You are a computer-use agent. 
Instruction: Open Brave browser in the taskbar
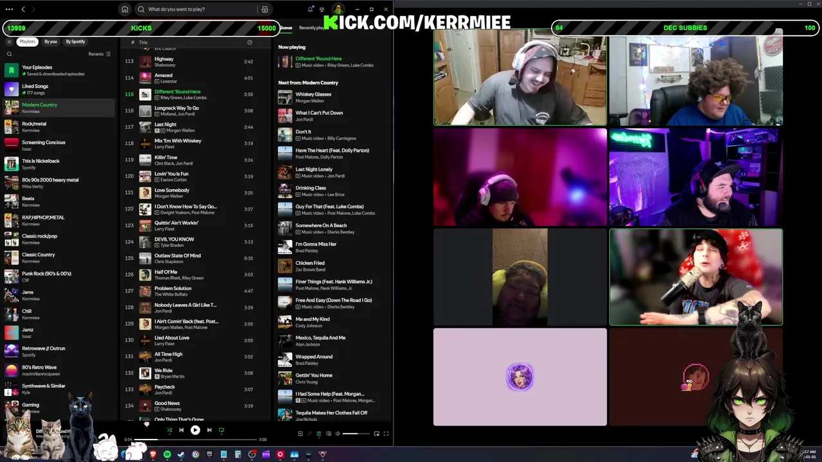point(153,454)
